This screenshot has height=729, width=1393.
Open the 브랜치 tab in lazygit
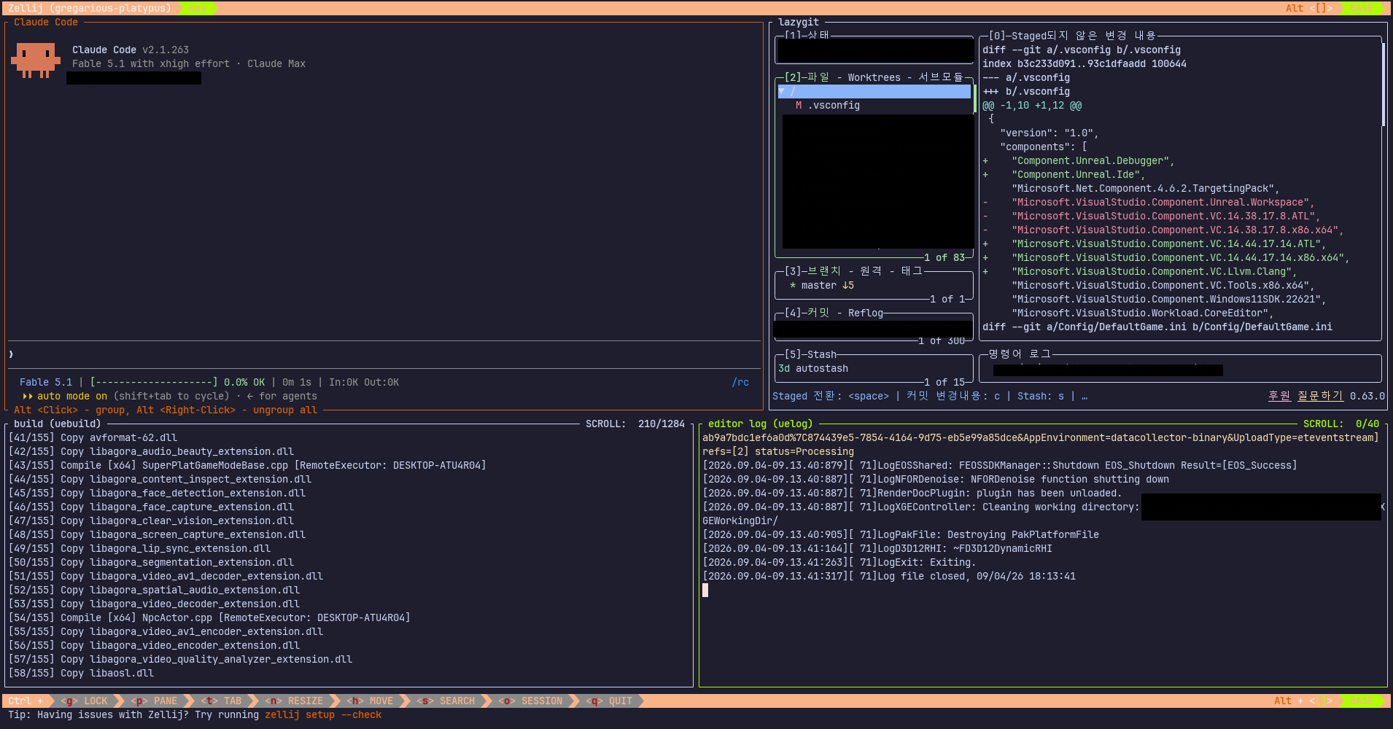click(824, 271)
